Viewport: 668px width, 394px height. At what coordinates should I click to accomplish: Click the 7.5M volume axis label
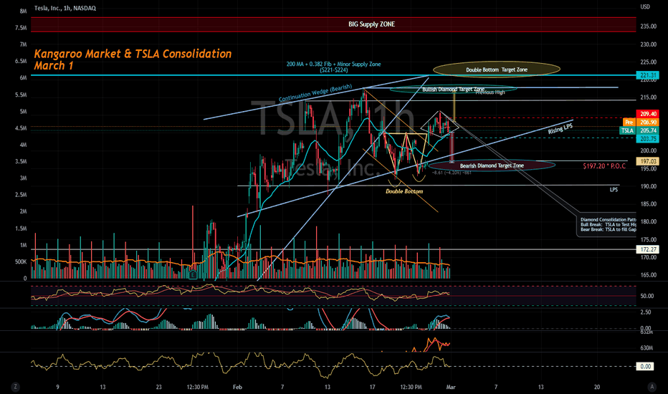(21, 28)
